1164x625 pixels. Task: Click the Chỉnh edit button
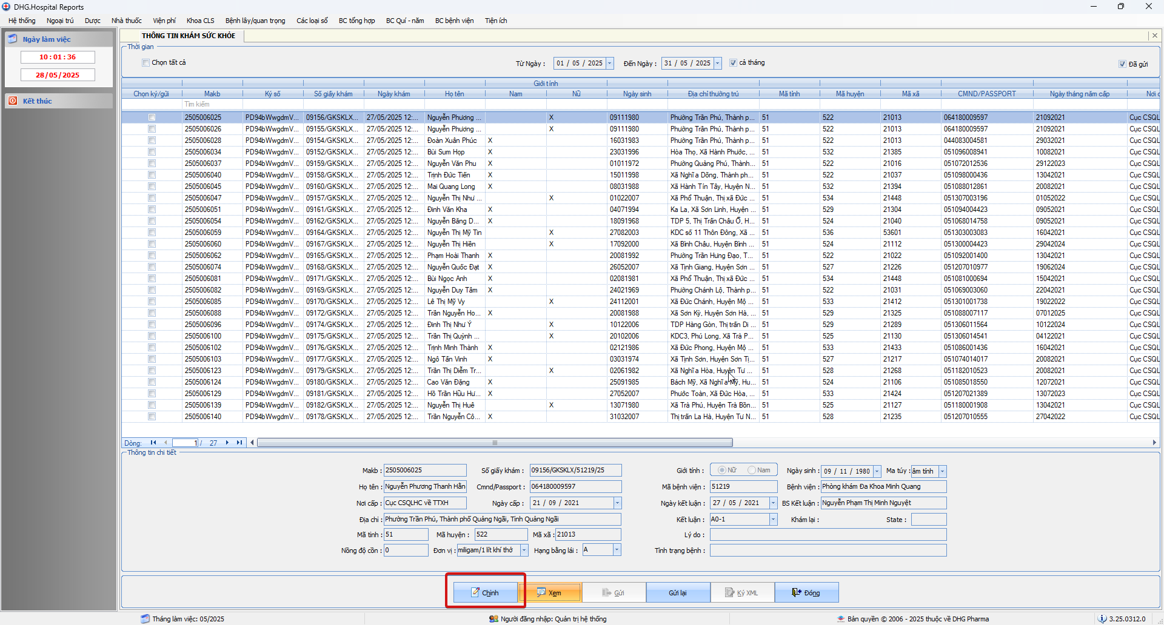tap(486, 592)
